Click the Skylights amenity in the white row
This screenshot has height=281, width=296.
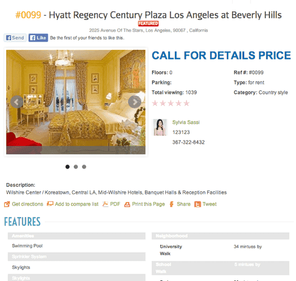[x=77, y=267]
